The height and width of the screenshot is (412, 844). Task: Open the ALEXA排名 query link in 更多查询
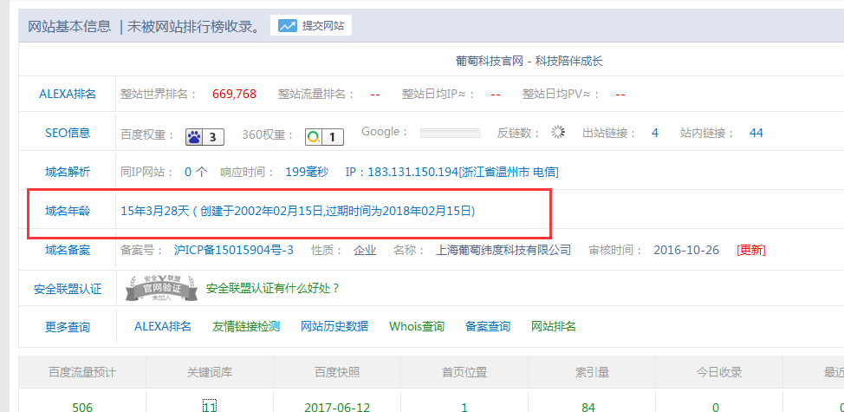click(163, 326)
